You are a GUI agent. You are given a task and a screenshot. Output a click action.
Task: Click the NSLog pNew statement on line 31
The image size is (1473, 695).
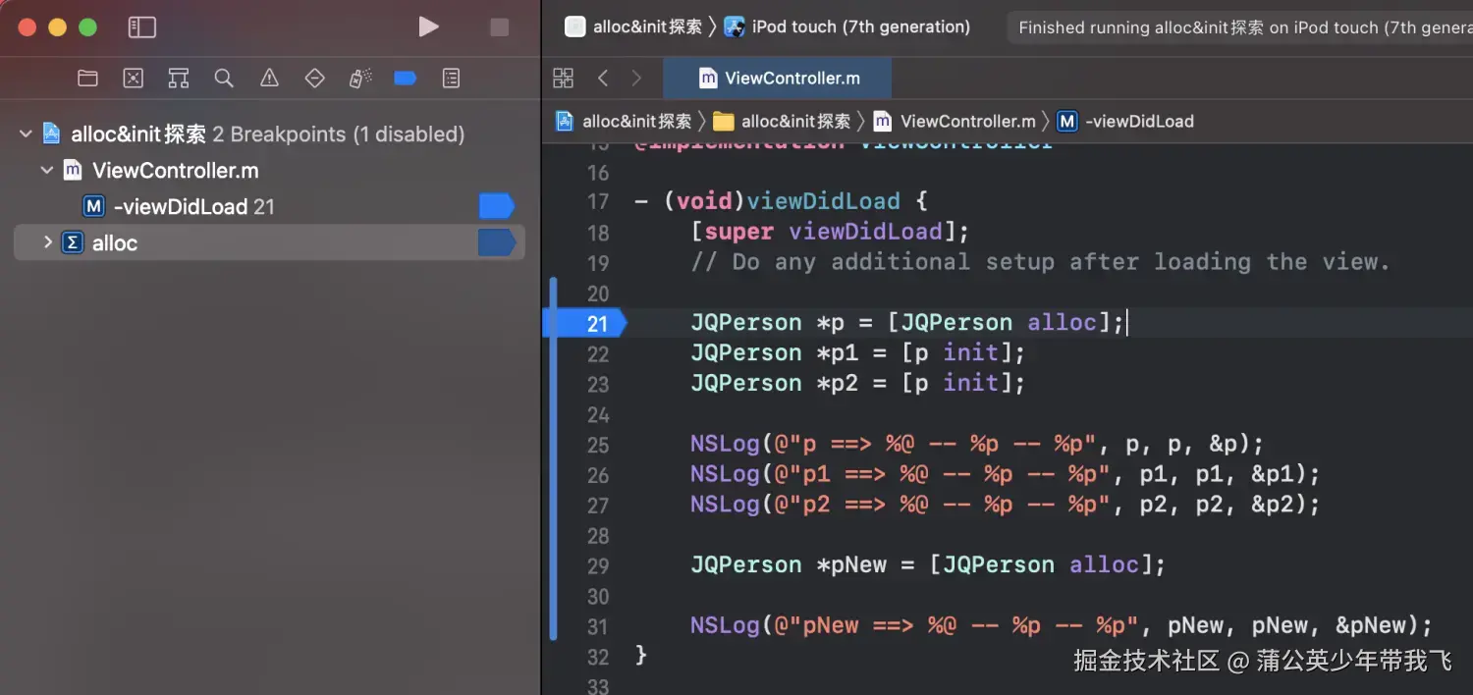[x=1062, y=625]
